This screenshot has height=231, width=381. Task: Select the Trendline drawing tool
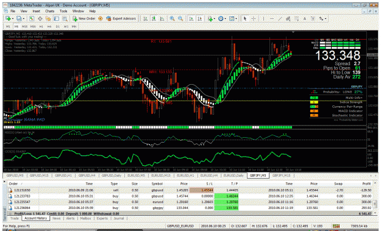pos(280,18)
